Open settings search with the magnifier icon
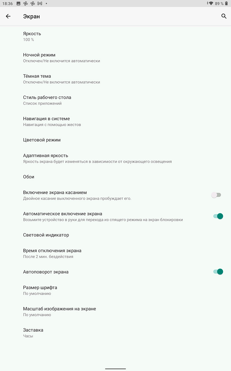The image size is (231, 371). (224, 16)
